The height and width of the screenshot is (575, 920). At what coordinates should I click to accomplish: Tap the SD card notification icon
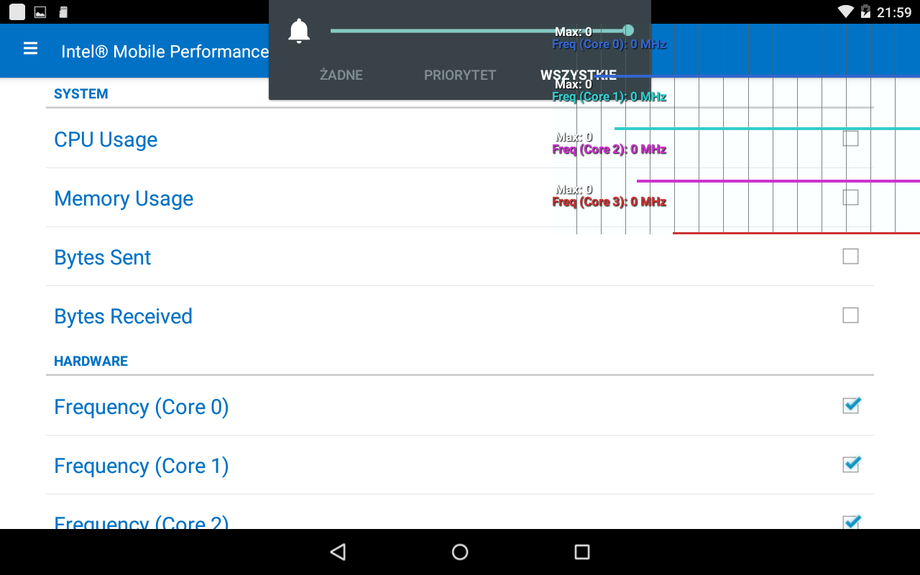tap(63, 12)
